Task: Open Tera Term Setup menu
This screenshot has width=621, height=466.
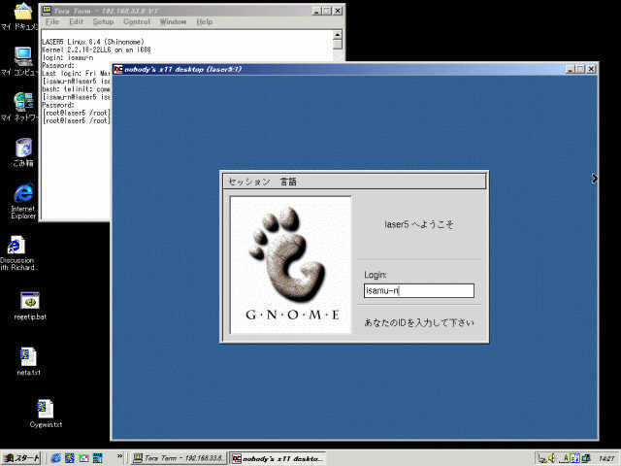Action: (103, 21)
